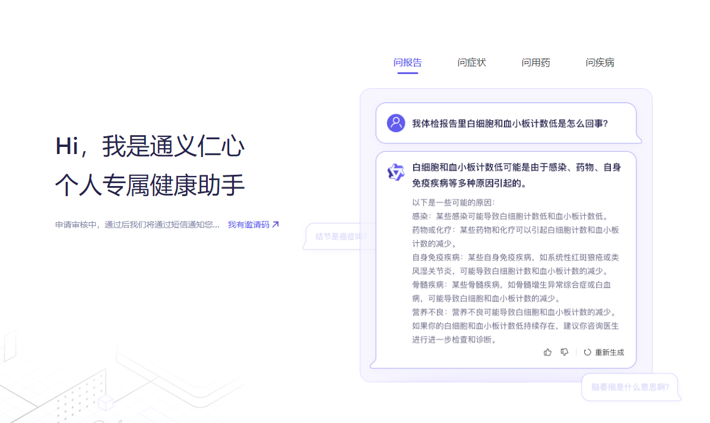The height and width of the screenshot is (423, 710).
Task: Click the Tongyi assistant logo in answer bubble
Action: (396, 172)
